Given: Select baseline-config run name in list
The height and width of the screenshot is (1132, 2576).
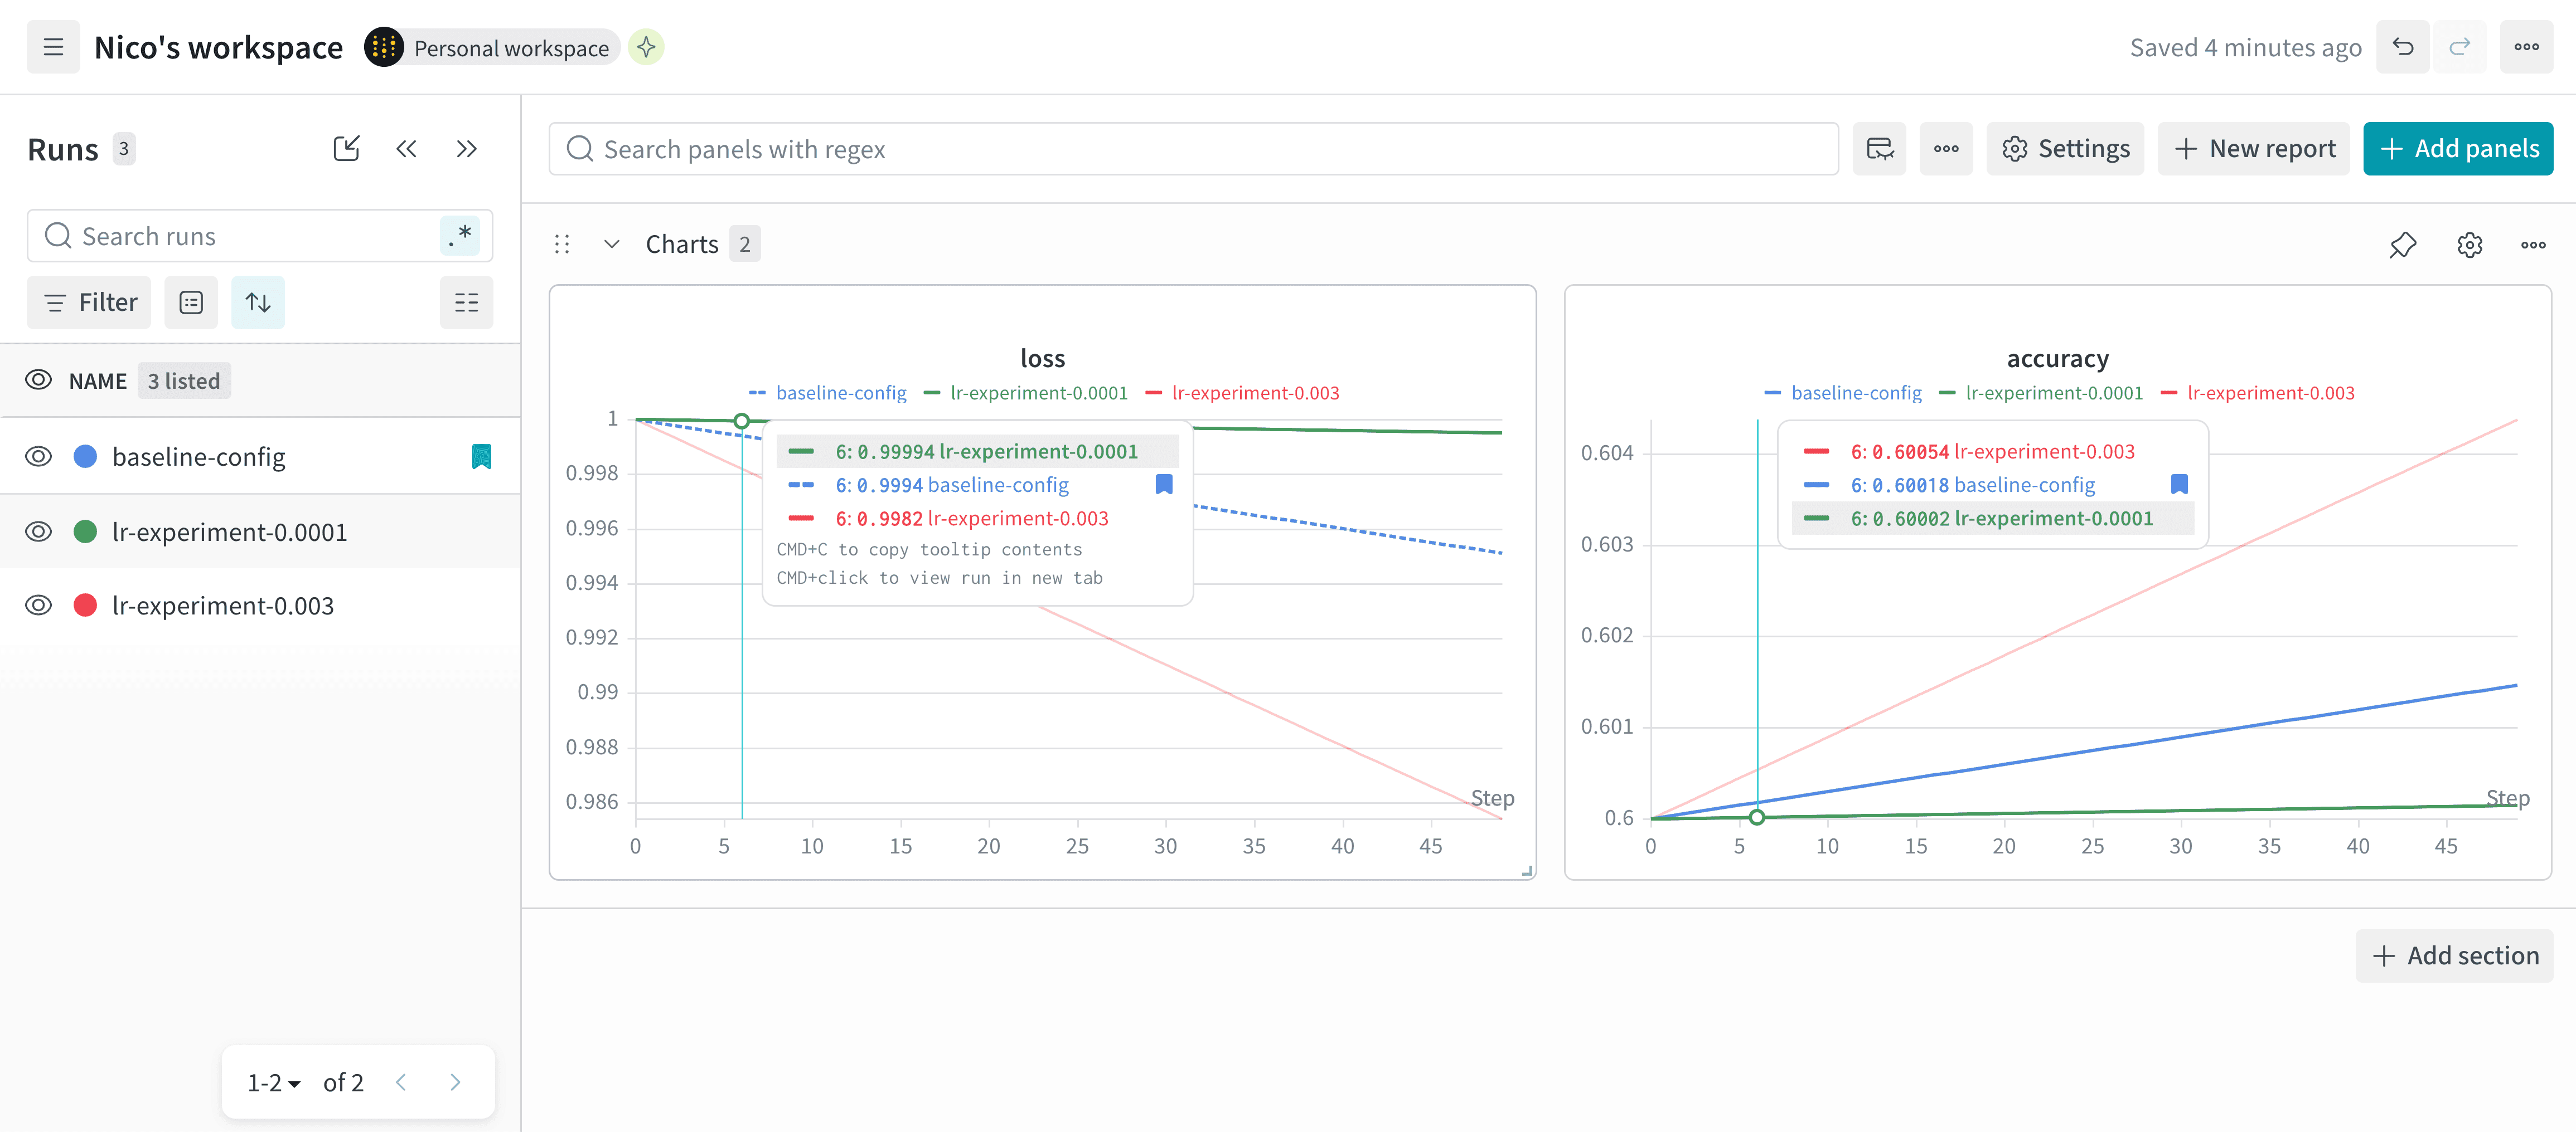Looking at the screenshot, I should [x=199, y=457].
